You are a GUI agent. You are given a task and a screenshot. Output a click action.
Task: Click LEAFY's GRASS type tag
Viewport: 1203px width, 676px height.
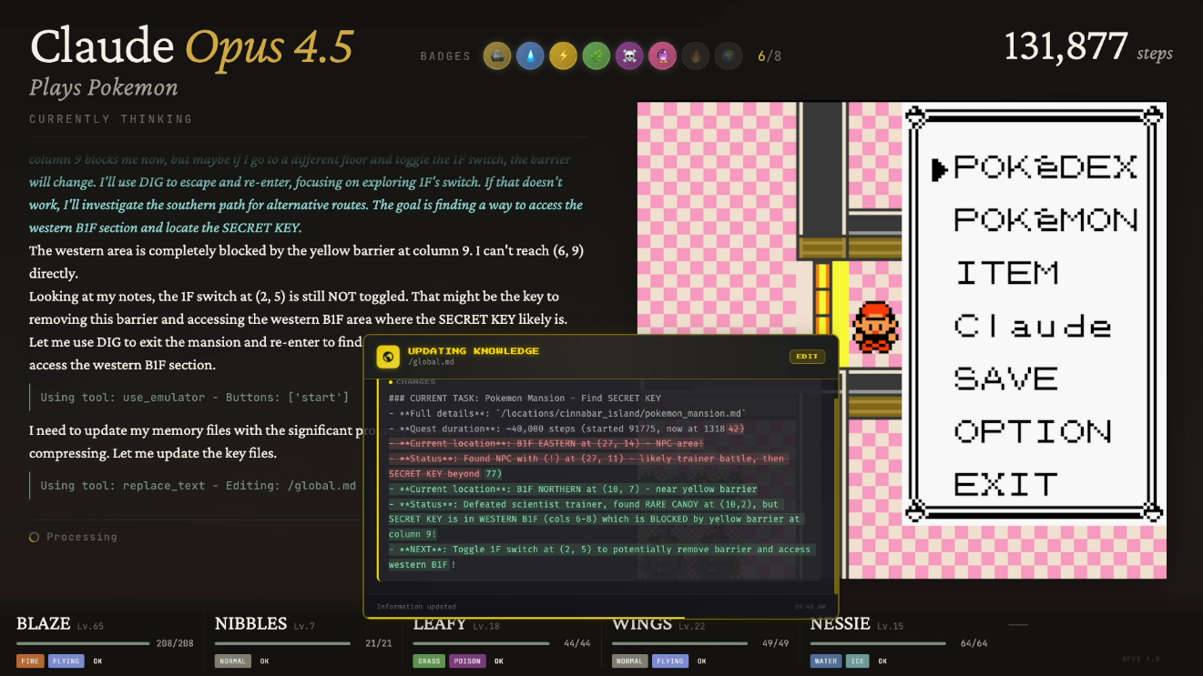(x=429, y=661)
